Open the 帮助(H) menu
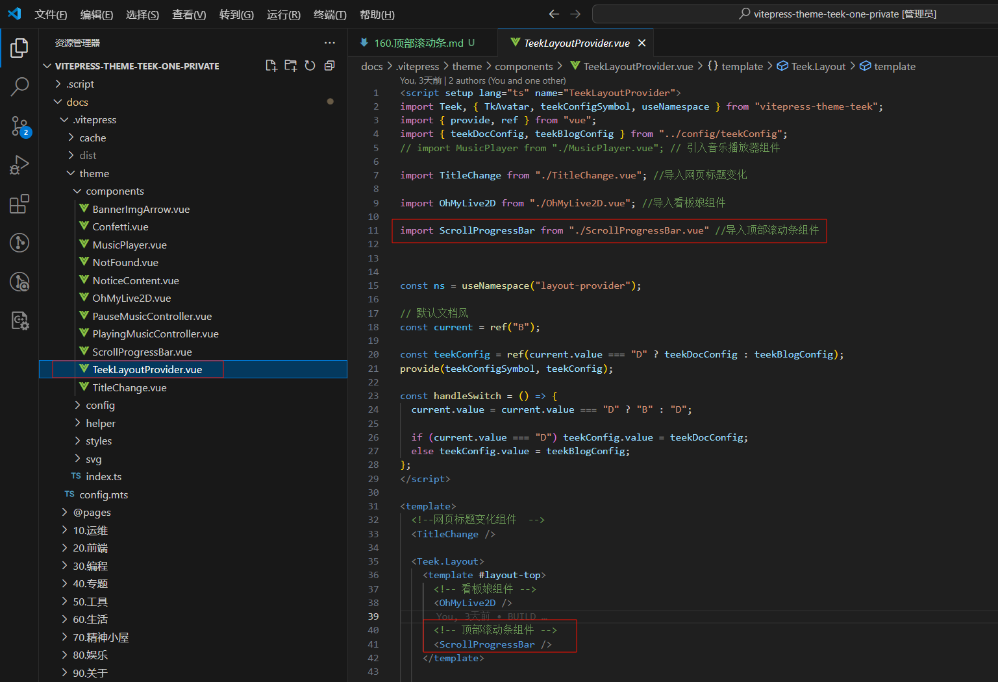Screen dimensions: 998x682 click(377, 14)
